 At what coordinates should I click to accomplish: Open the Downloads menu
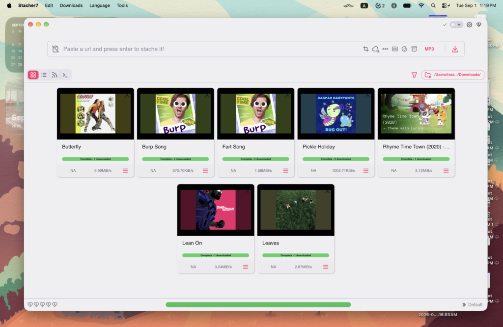(x=71, y=5)
